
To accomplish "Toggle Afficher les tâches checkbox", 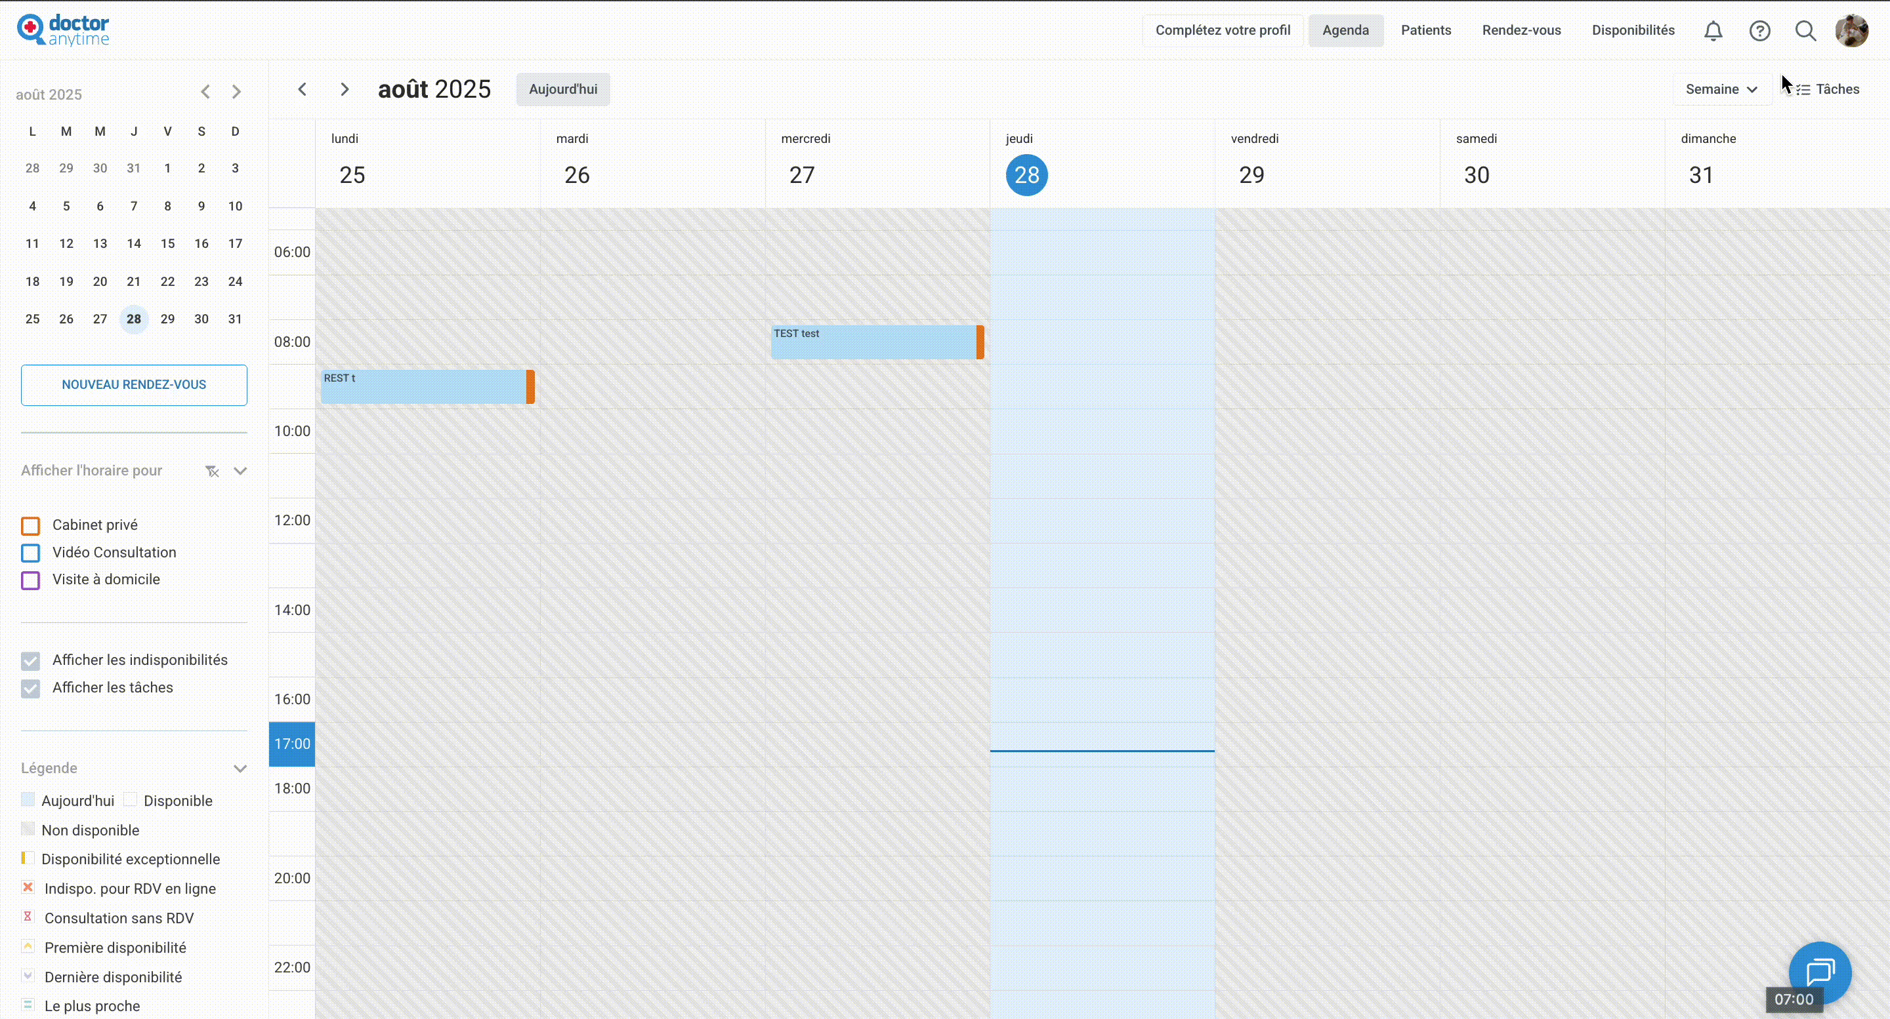I will click(31, 689).
